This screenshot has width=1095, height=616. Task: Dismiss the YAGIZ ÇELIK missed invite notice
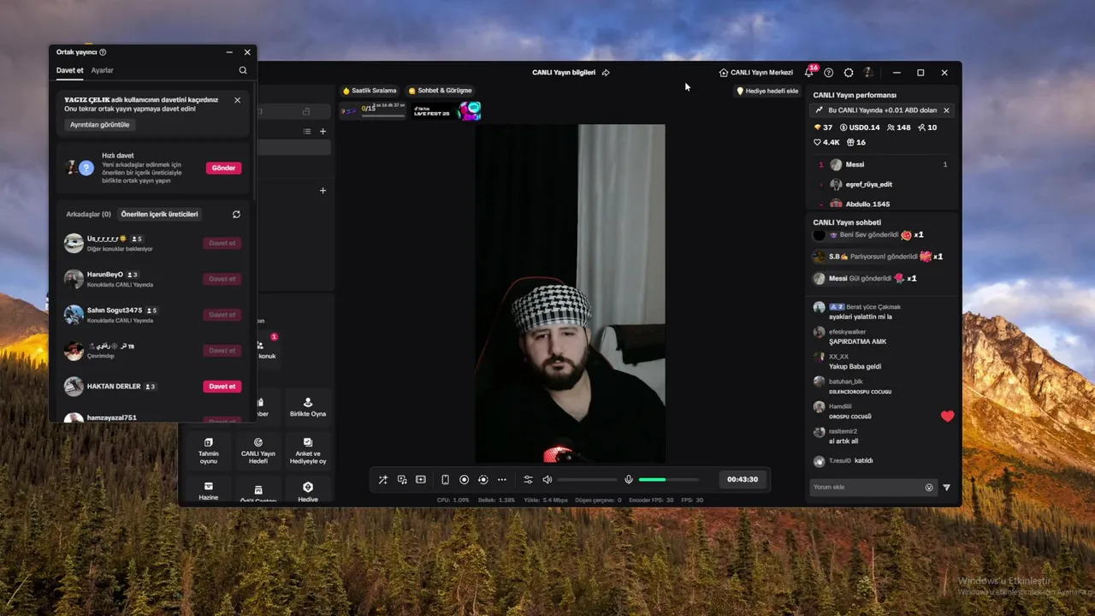click(238, 100)
